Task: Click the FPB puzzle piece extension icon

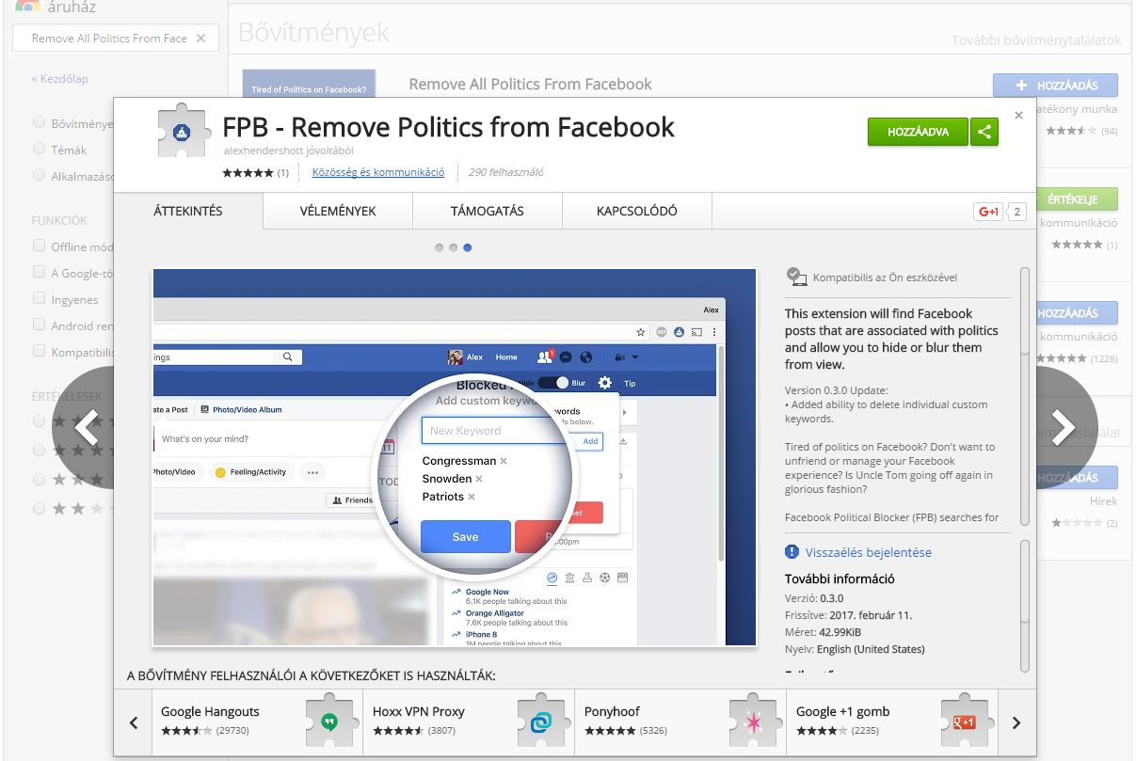Action: point(182,131)
